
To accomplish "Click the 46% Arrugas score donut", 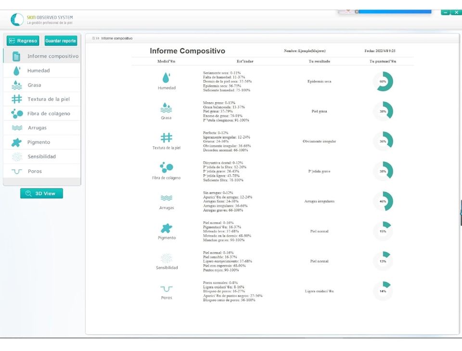I will click(383, 201).
